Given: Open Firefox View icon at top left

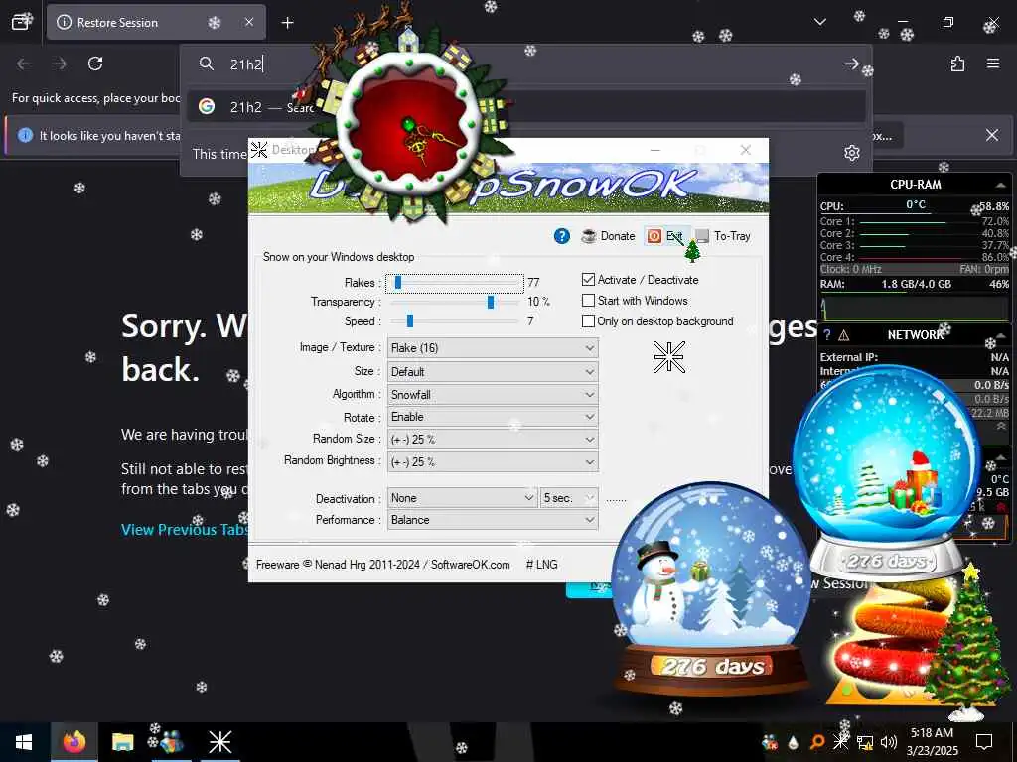Looking at the screenshot, I should (x=22, y=22).
